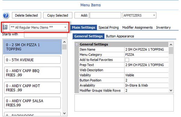Click the Availability property label
The image size is (181, 117).
click(x=87, y=85)
